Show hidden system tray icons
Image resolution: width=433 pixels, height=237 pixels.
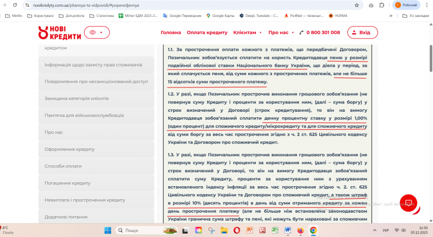[374, 230]
